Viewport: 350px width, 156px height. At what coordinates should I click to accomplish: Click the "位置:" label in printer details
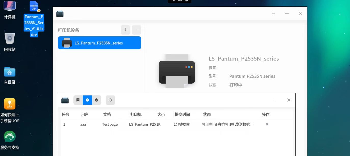point(213,68)
